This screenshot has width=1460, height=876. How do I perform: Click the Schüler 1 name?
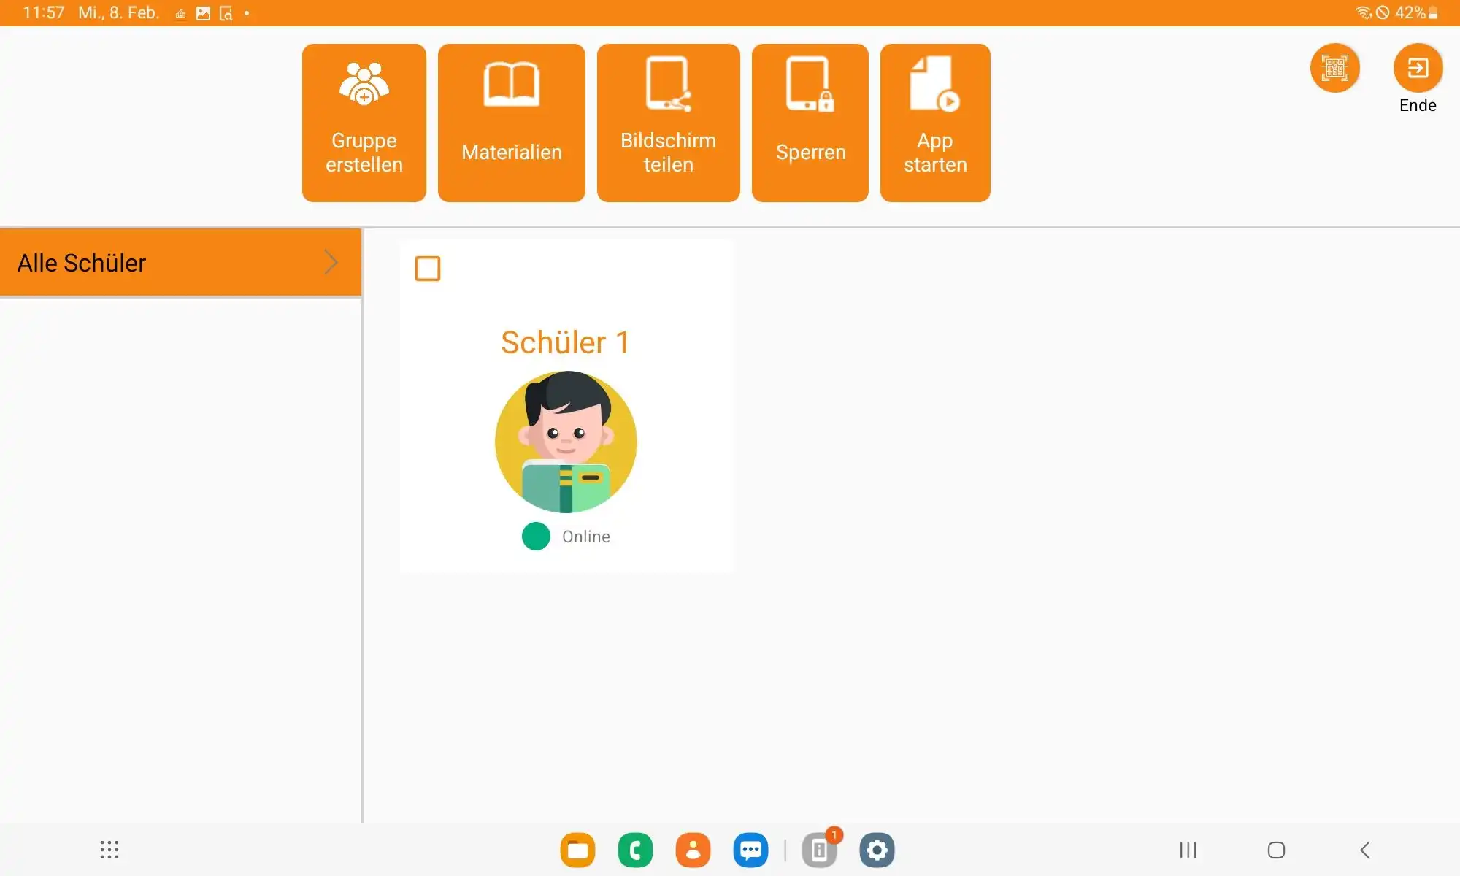(x=565, y=342)
